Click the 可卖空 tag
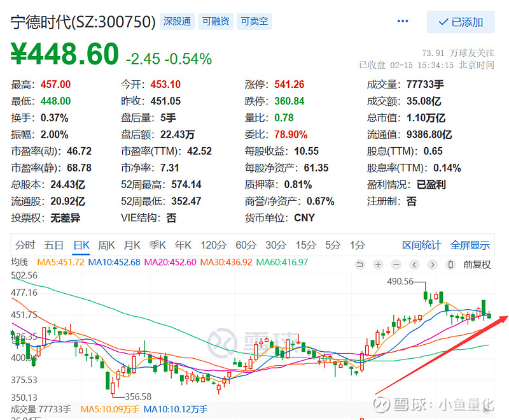The width and height of the screenshot is (509, 420). point(254,22)
